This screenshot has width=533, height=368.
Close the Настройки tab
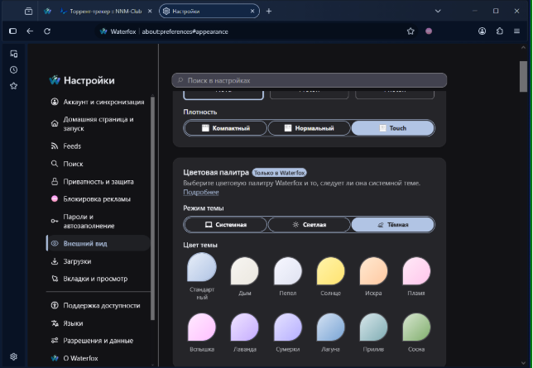[x=252, y=12]
